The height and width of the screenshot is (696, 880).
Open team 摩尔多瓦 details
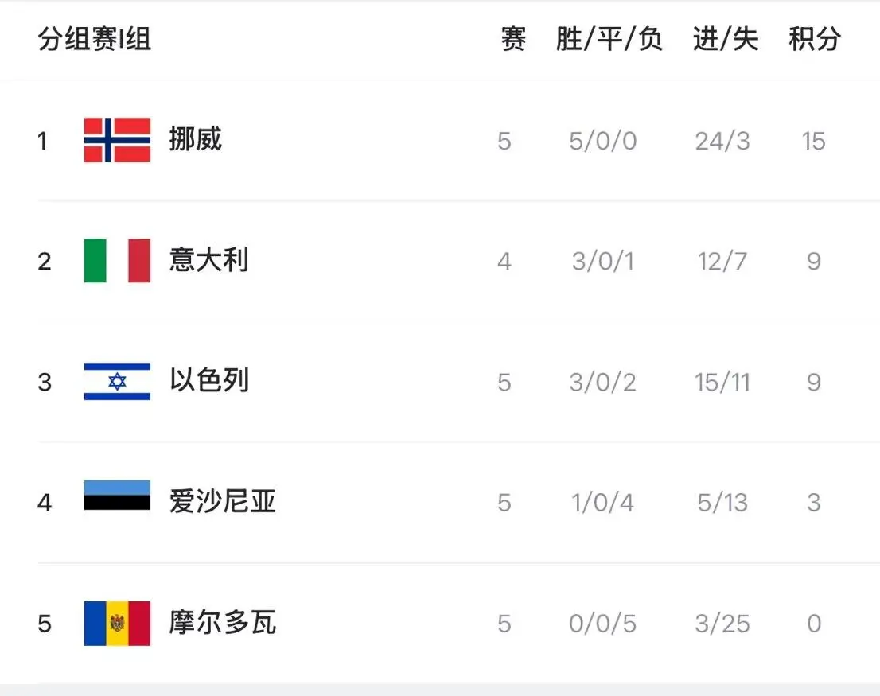222,623
